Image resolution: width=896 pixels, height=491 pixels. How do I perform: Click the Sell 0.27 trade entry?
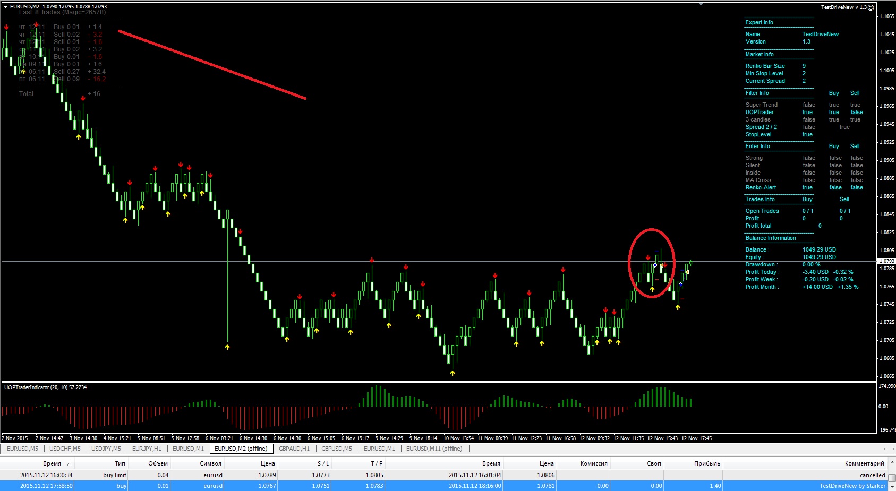[66, 72]
